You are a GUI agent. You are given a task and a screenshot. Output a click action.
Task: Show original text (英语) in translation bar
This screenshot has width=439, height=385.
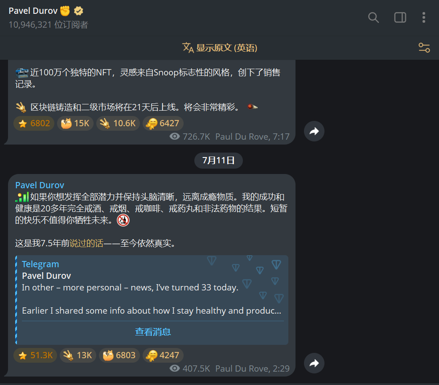220,48
